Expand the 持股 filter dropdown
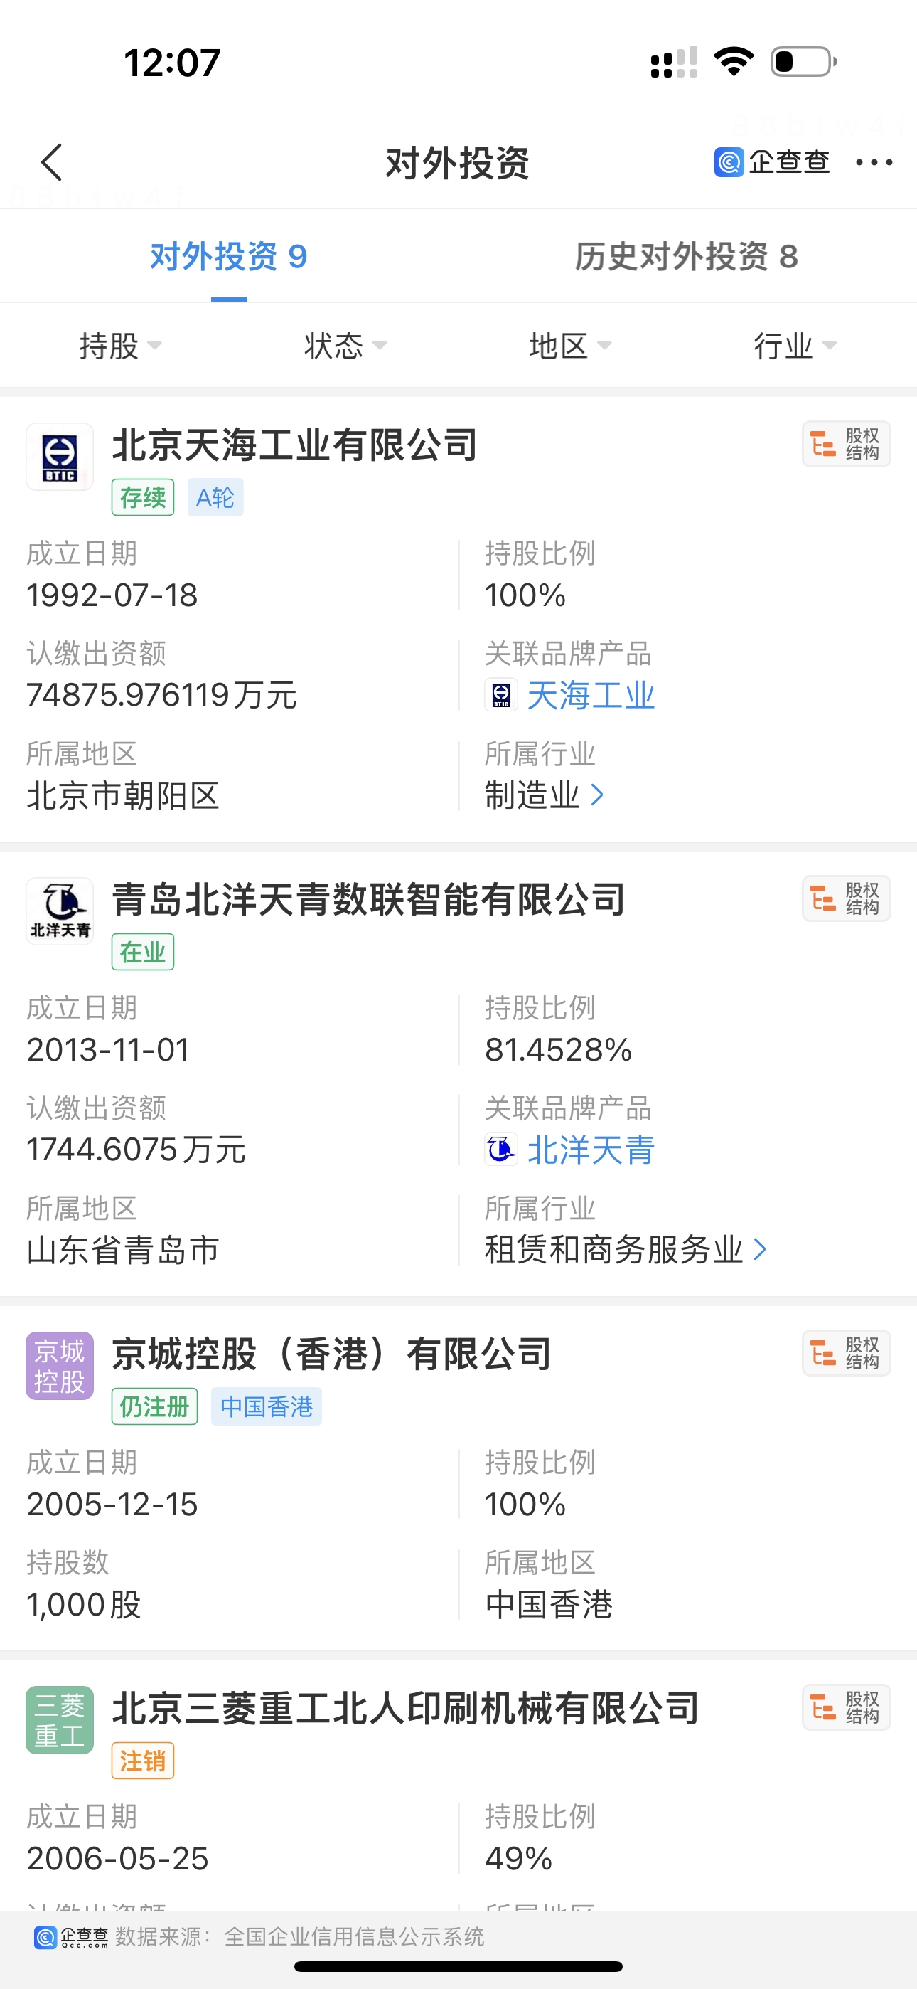 [x=119, y=345]
